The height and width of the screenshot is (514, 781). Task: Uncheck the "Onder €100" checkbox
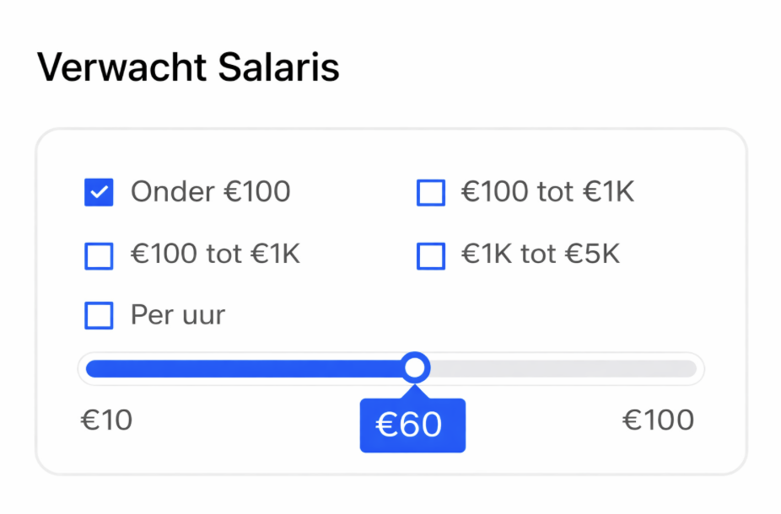(x=100, y=193)
